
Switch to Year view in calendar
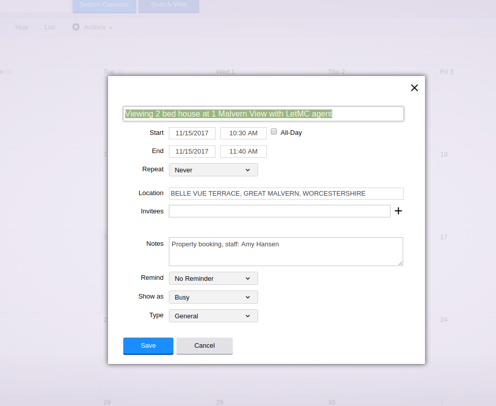pyautogui.click(x=21, y=27)
